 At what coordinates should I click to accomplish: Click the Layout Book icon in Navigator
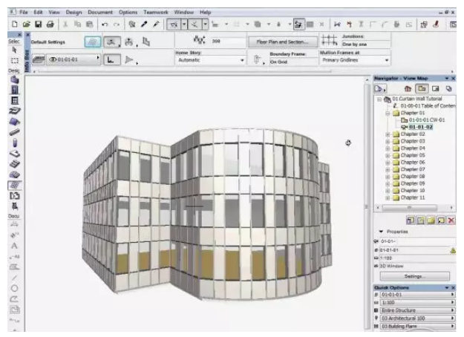tap(435, 88)
